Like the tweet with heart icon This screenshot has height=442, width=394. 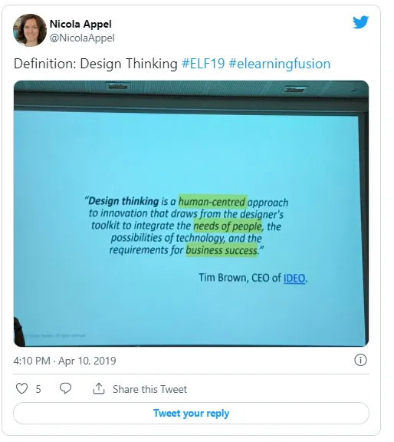(x=21, y=388)
